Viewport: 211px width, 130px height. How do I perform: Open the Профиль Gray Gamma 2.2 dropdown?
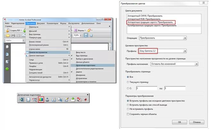163,51
